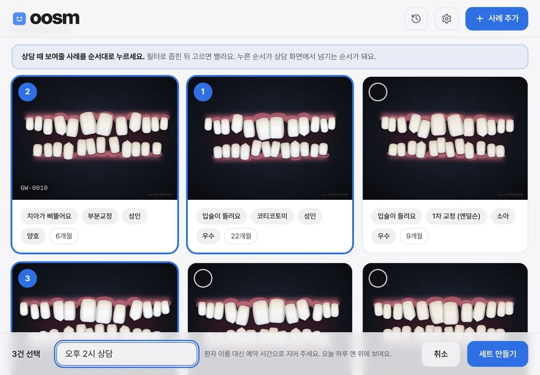Click the 1차 교정 (앤덜슨) tag

[x=456, y=216]
